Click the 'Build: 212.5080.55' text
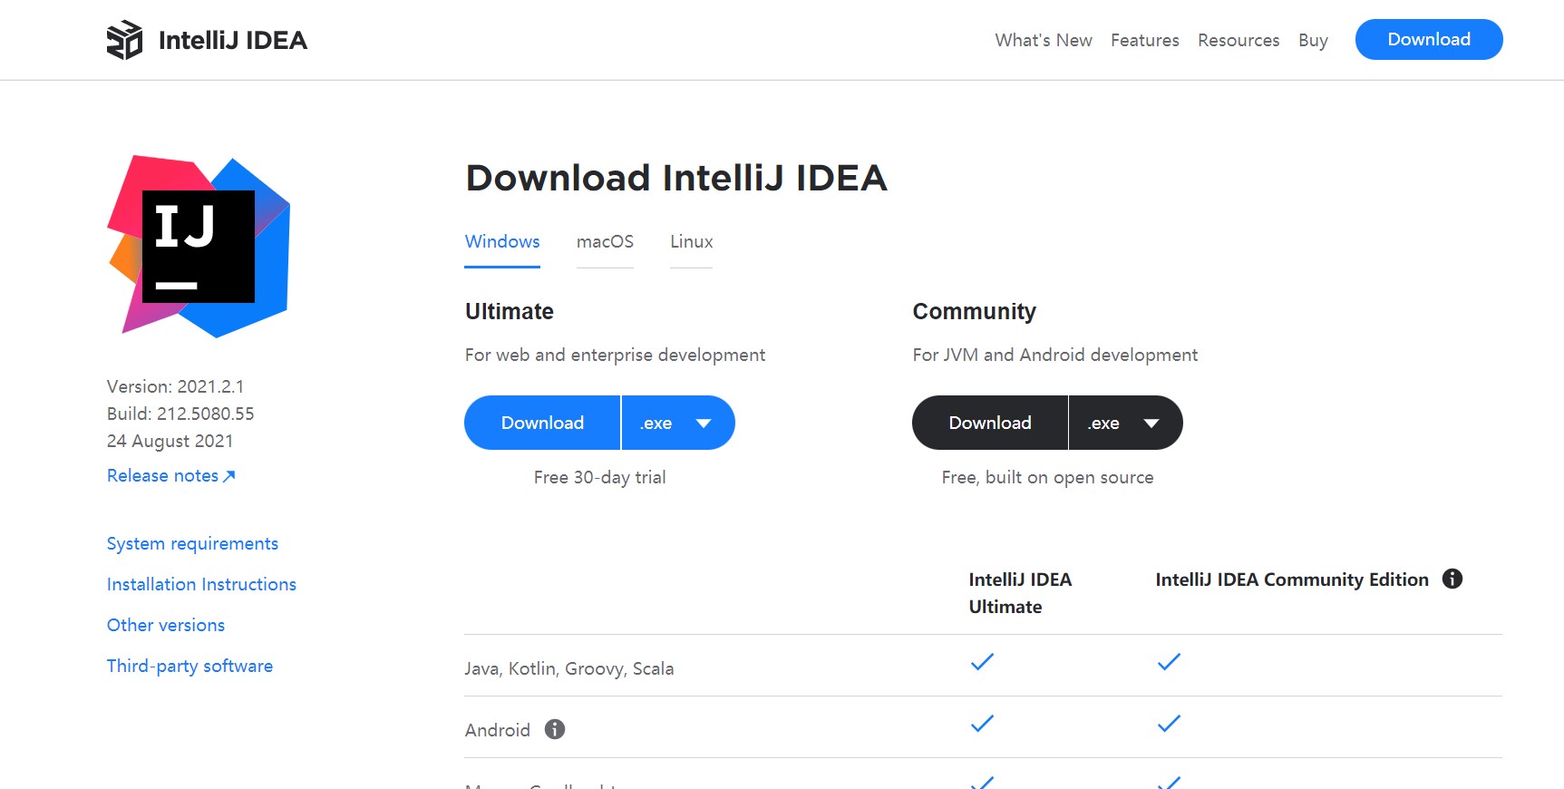 [x=180, y=414]
